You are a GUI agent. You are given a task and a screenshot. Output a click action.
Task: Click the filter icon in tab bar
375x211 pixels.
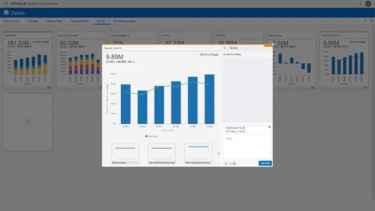coord(366,21)
